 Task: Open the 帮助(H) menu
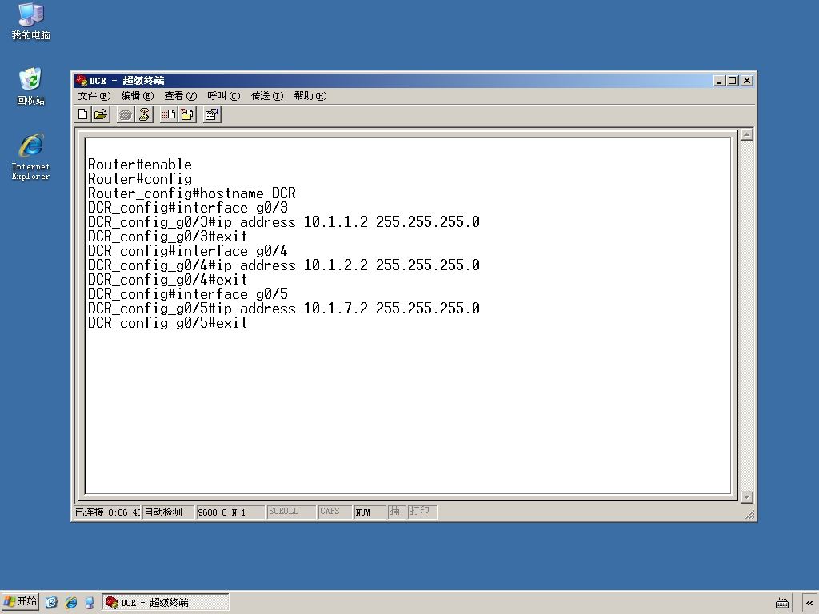pos(310,96)
